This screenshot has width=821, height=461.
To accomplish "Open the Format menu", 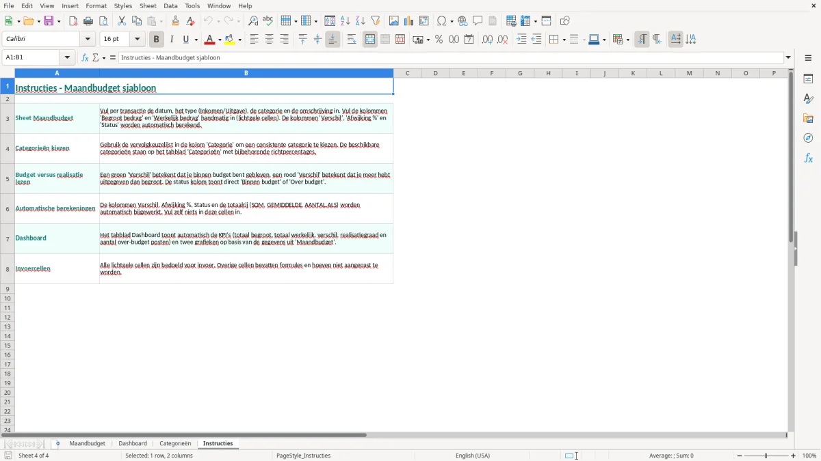I will click(96, 5).
